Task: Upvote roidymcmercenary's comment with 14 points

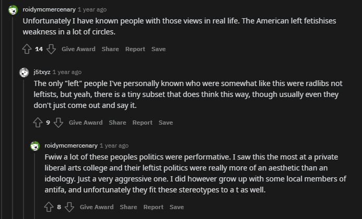Action: pos(27,49)
